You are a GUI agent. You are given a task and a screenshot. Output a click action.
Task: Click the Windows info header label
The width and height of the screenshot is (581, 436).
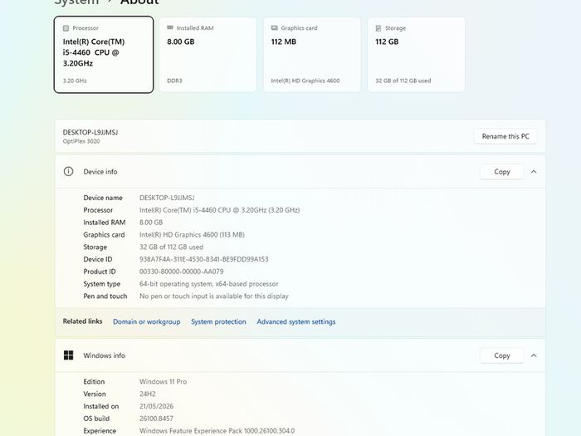point(104,355)
